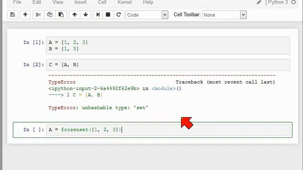Click the Traceback (most recent call last) text
Screen dimensions: 303x170
(225, 82)
